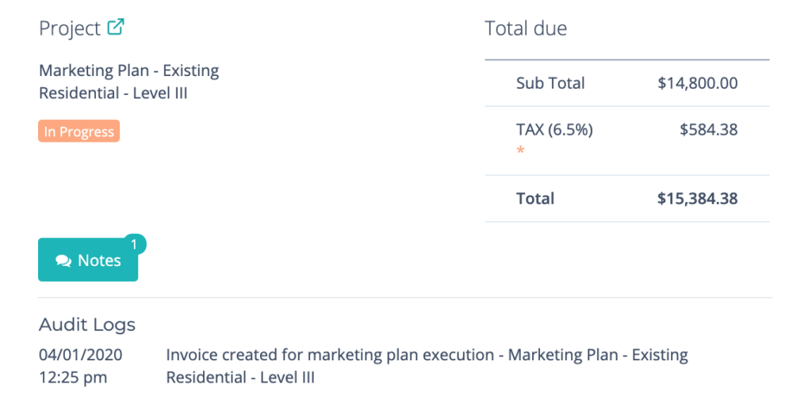The height and width of the screenshot is (411, 812).
Task: Click the notes count badge showing 1
Action: point(134,245)
